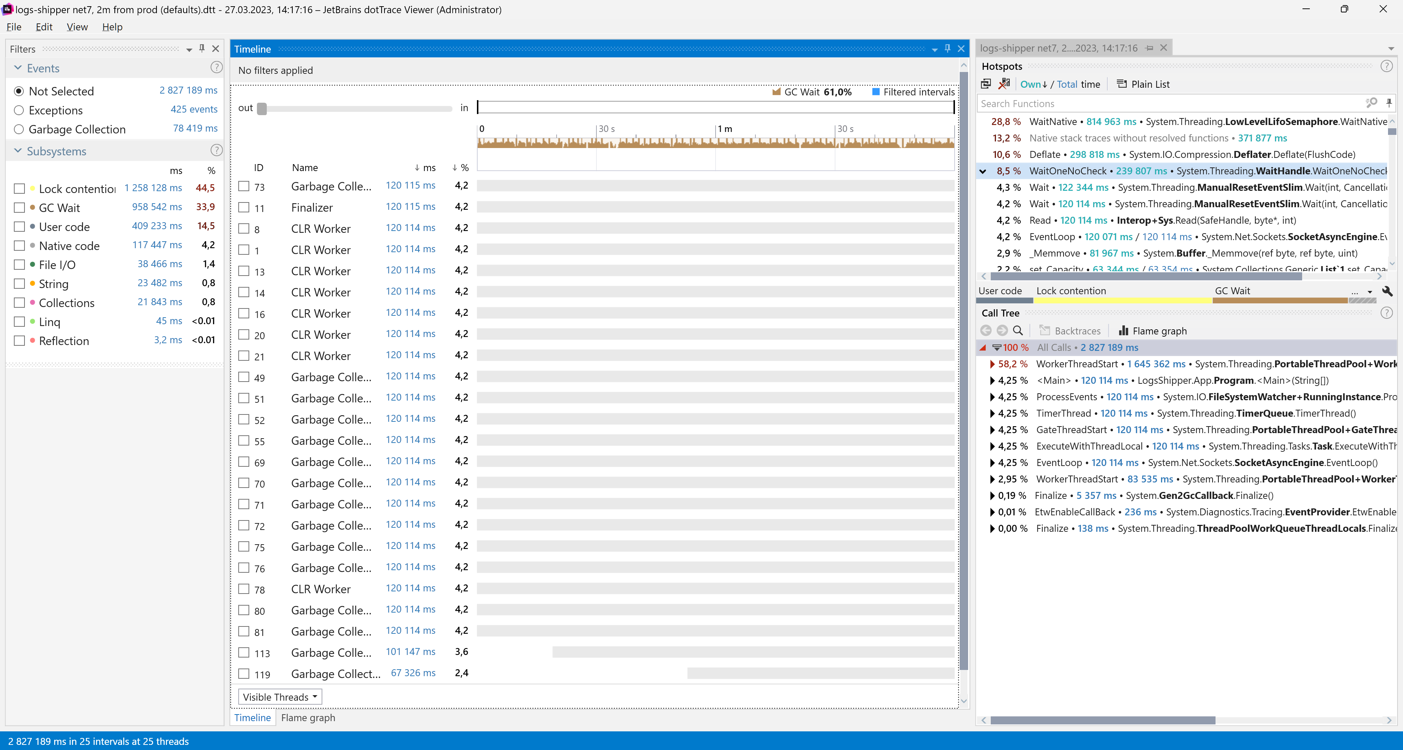Check the checkbox for thread 73 Garbage Collection
The height and width of the screenshot is (750, 1403).
(243, 186)
